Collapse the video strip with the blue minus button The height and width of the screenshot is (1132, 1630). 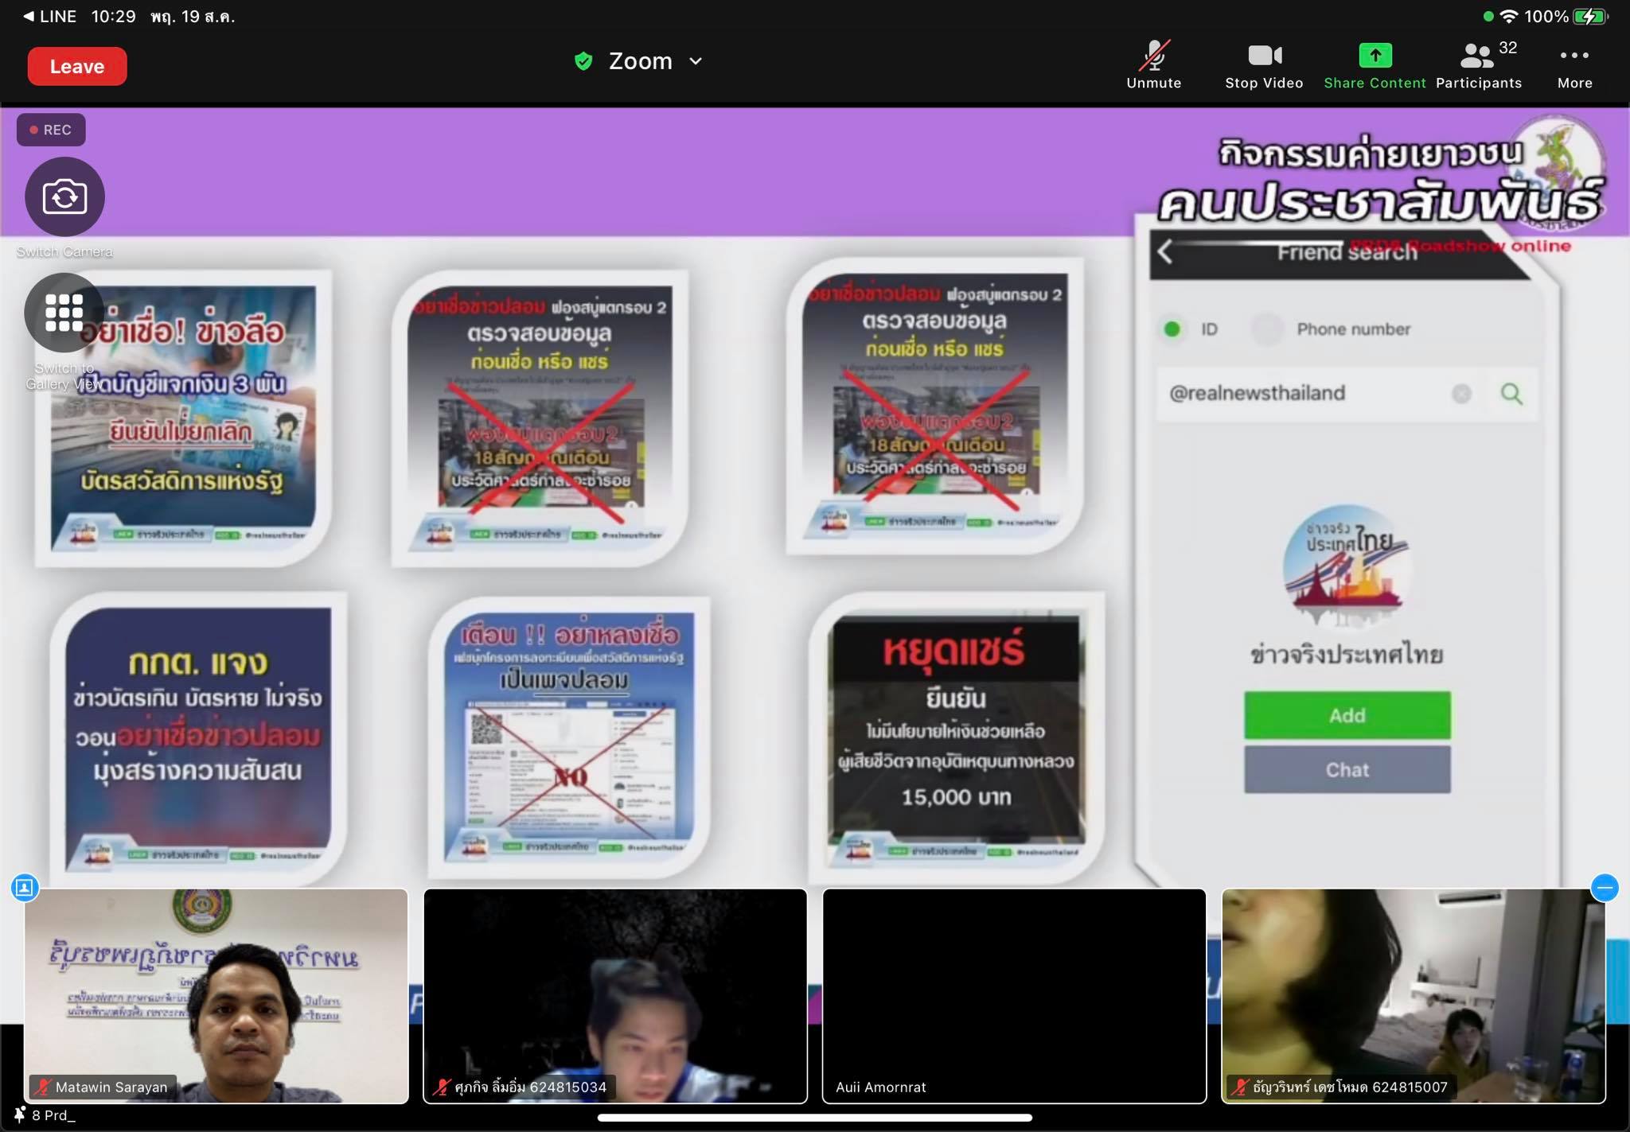click(1604, 887)
